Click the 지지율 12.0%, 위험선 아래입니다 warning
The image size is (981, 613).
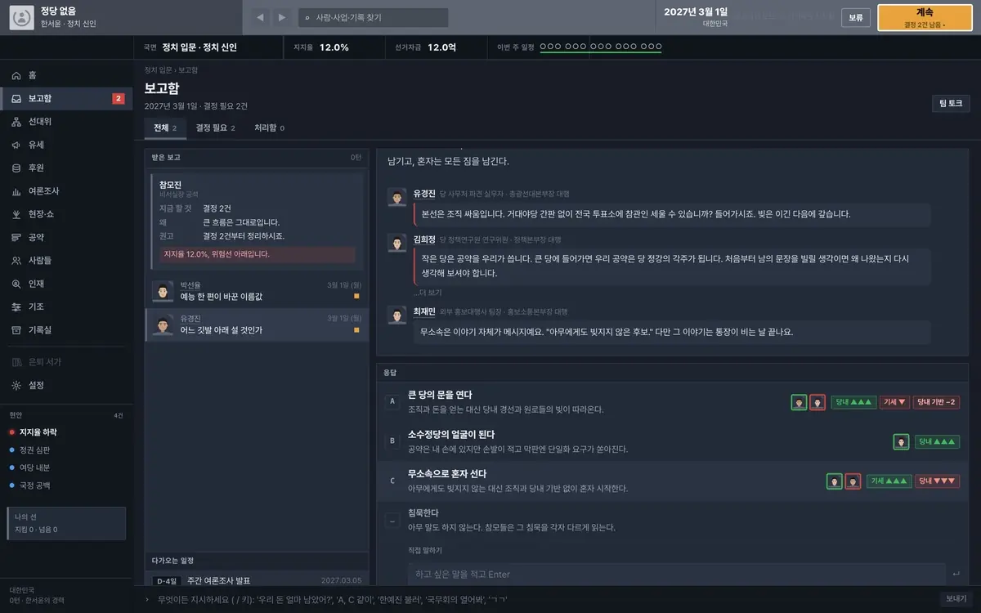tap(258, 254)
